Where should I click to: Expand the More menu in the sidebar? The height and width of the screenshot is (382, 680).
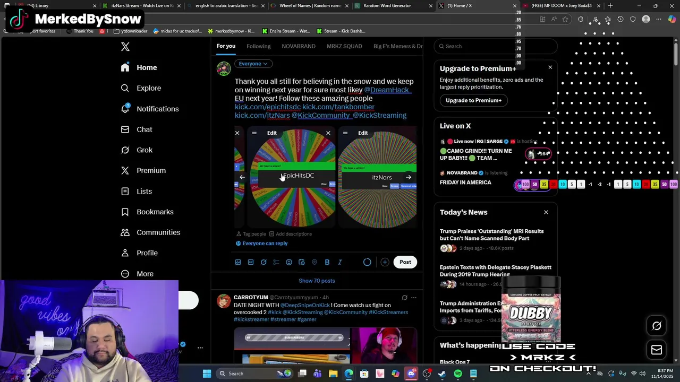[x=137, y=274]
